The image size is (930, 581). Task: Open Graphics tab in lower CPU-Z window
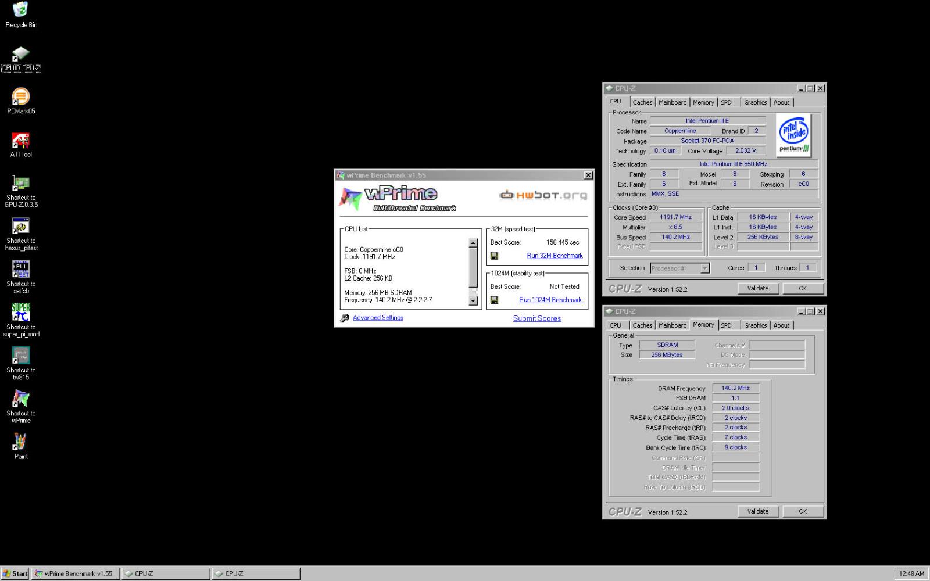tap(755, 325)
